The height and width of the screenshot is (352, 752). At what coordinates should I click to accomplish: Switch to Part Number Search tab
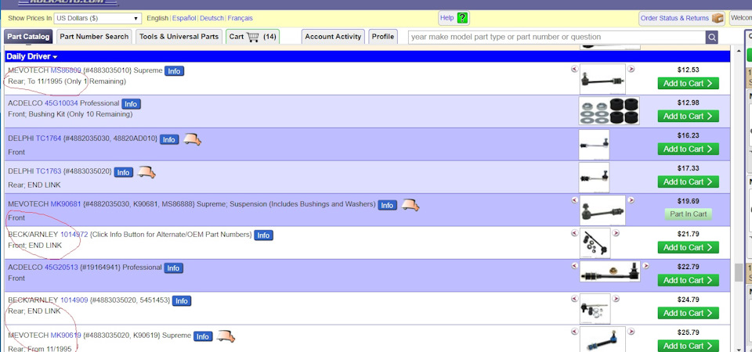(94, 37)
